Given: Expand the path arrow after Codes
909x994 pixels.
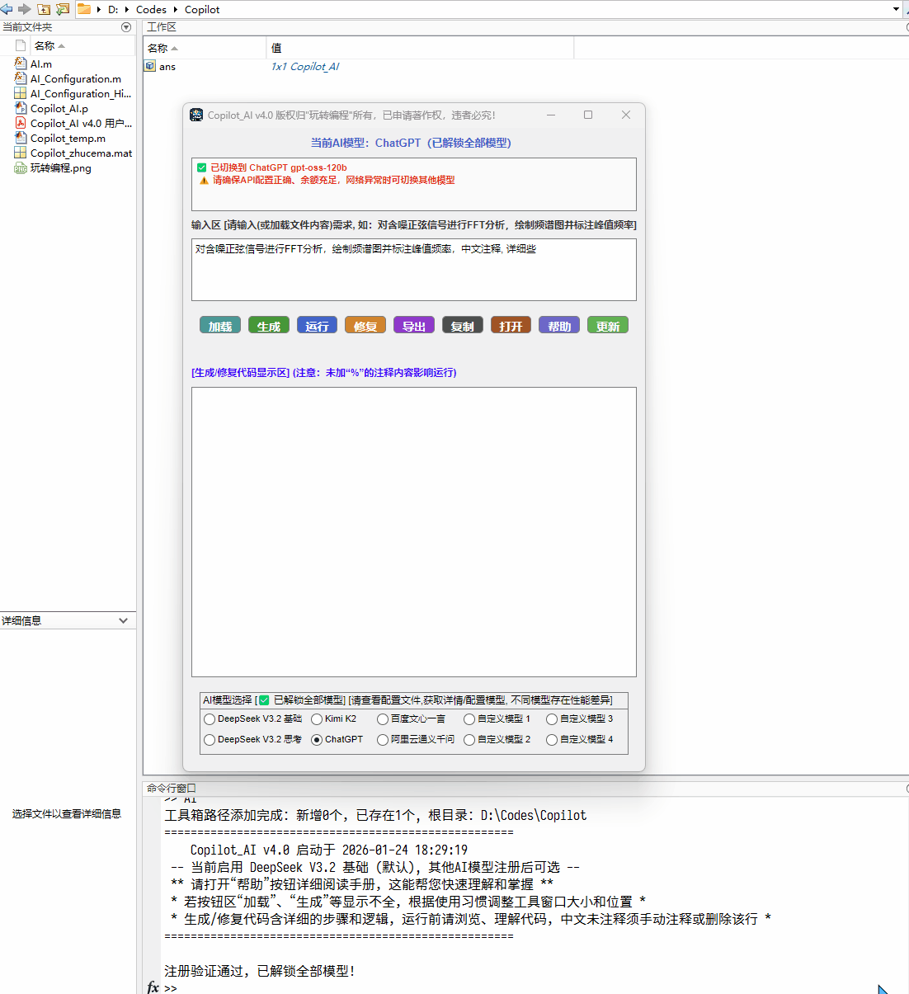Looking at the screenshot, I should click(x=176, y=9).
